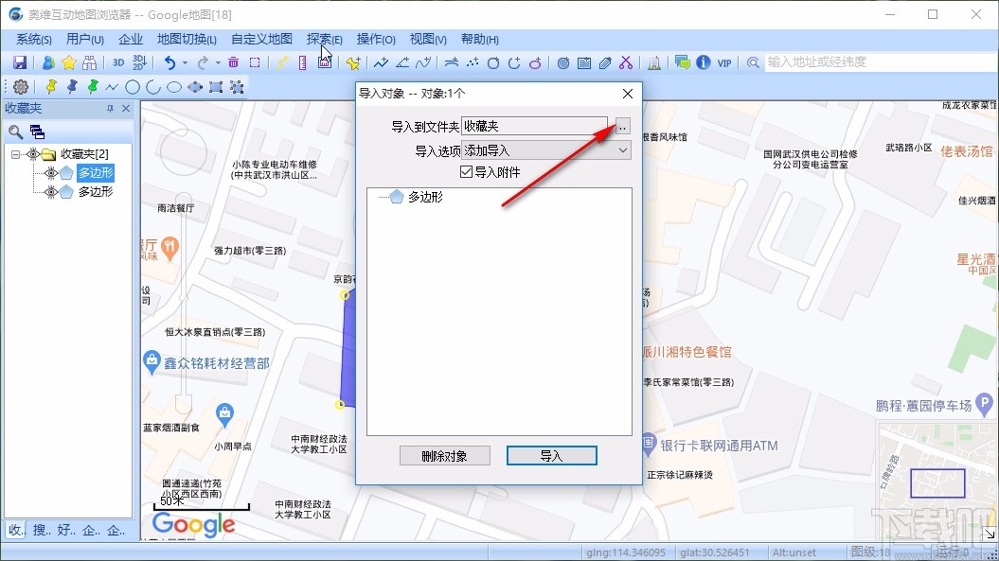Click the undo arrow icon

click(x=169, y=61)
